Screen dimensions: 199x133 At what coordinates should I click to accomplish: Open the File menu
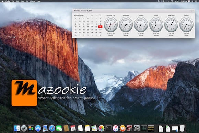(13, 1)
